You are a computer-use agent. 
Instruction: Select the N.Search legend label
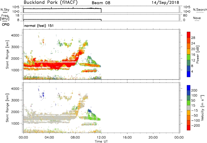point(200,10)
